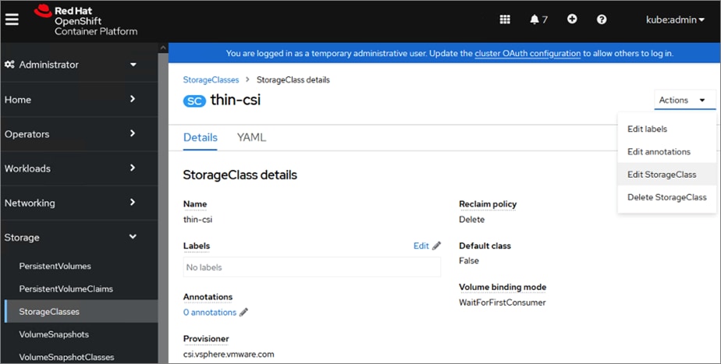Open the Actions dropdown
721x364 pixels.
pyautogui.click(x=684, y=100)
